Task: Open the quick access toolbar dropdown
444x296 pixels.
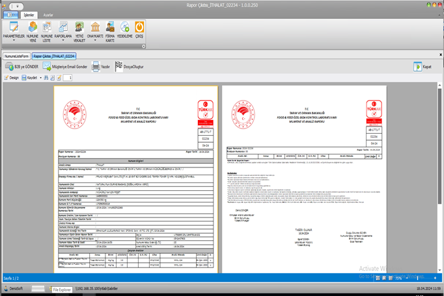Action: [x=16, y=6]
